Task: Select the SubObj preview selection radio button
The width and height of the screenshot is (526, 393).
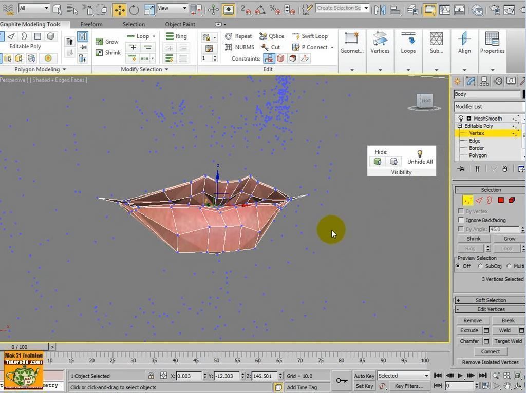Action: tap(480, 266)
